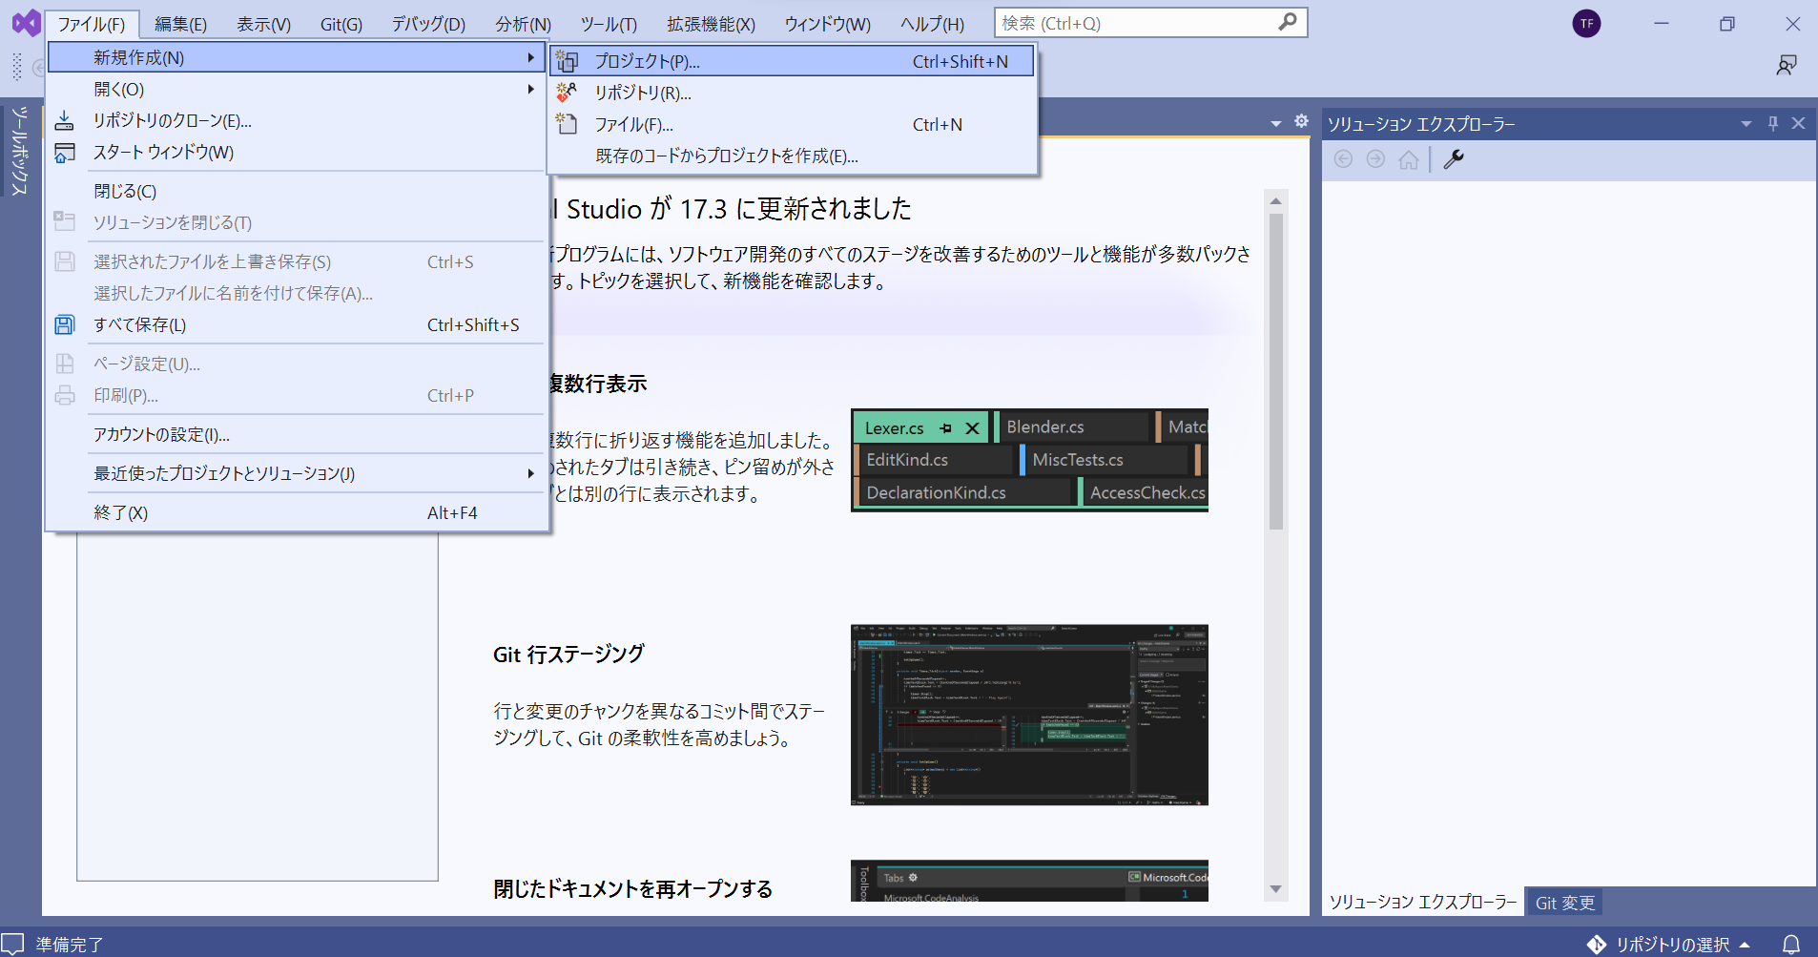This screenshot has height=957, width=1818.
Task: Open the Solution Explorer window options dropdown
Action: [x=1746, y=124]
